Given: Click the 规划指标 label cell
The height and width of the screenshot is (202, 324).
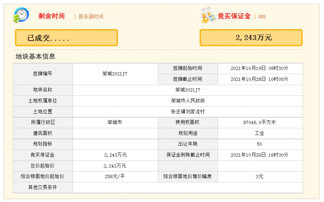Looking at the screenshot, I should [x=43, y=144].
